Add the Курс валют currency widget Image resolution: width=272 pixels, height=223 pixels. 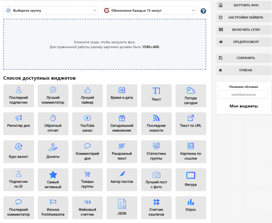click(18, 152)
